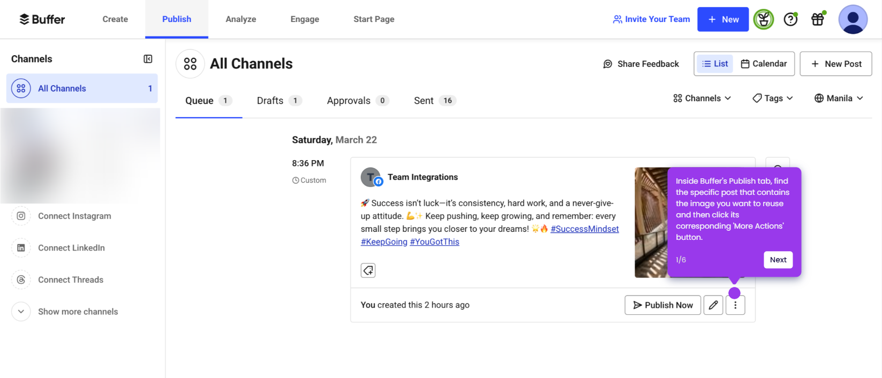882x378 pixels.
Task: Edit the post with pencil icon
Action: [713, 305]
